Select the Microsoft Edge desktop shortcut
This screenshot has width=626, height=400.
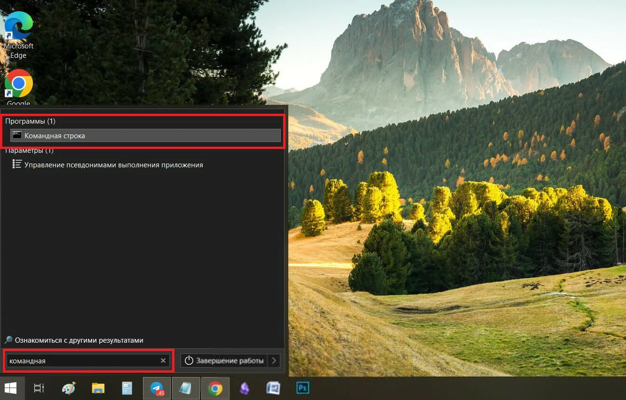tap(19, 36)
